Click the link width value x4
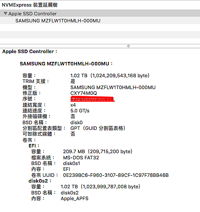The height and width of the screenshot is (212, 200). point(73,105)
